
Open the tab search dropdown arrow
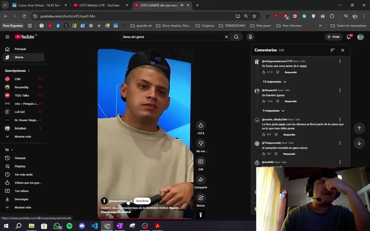pyautogui.click(x=5, y=5)
